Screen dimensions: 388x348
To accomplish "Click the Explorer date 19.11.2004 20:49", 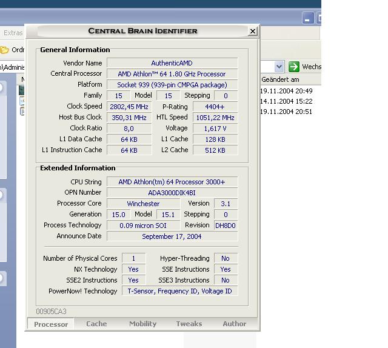I will (286, 91).
